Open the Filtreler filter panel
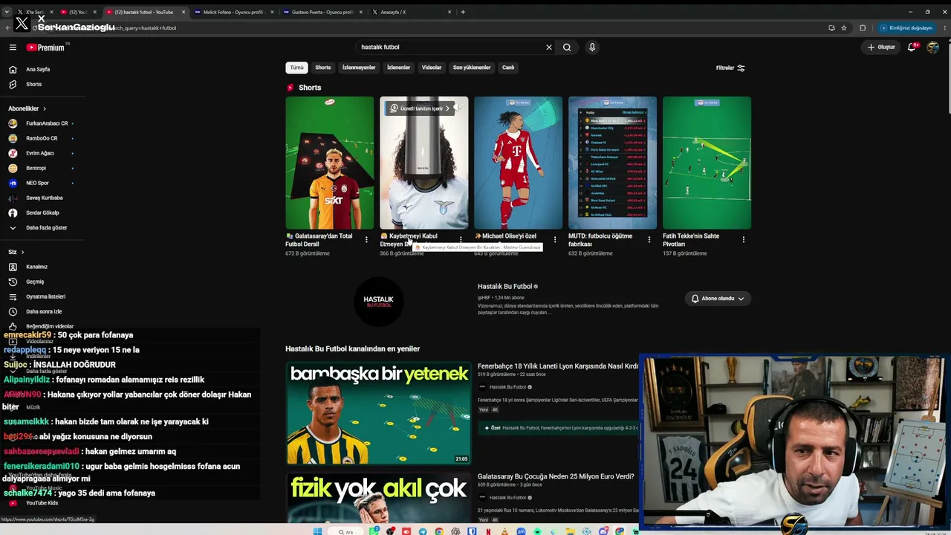Screen dimensions: 951x535 coord(730,68)
